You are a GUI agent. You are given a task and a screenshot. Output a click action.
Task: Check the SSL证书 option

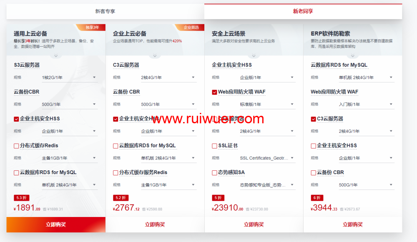[x=214, y=146]
